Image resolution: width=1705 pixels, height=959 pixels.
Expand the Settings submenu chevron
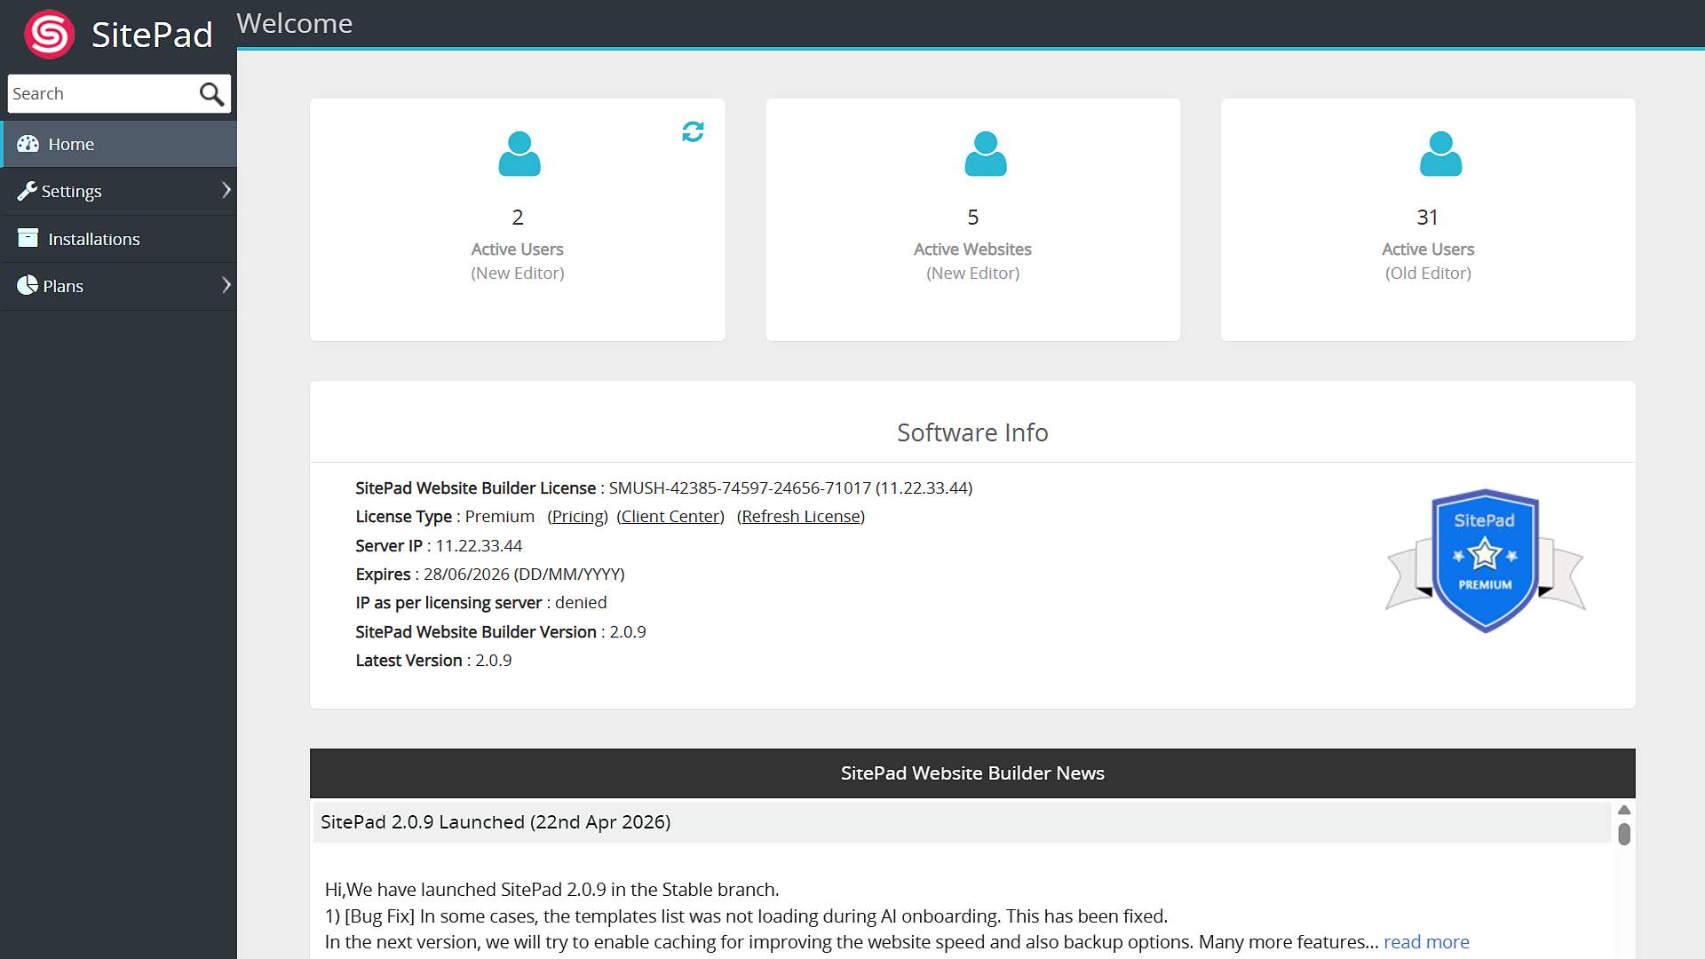[226, 190]
